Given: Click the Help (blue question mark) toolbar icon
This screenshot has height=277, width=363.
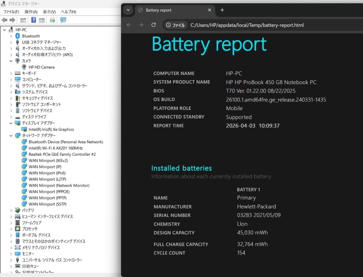Looking at the screenshot, I should [34, 20].
